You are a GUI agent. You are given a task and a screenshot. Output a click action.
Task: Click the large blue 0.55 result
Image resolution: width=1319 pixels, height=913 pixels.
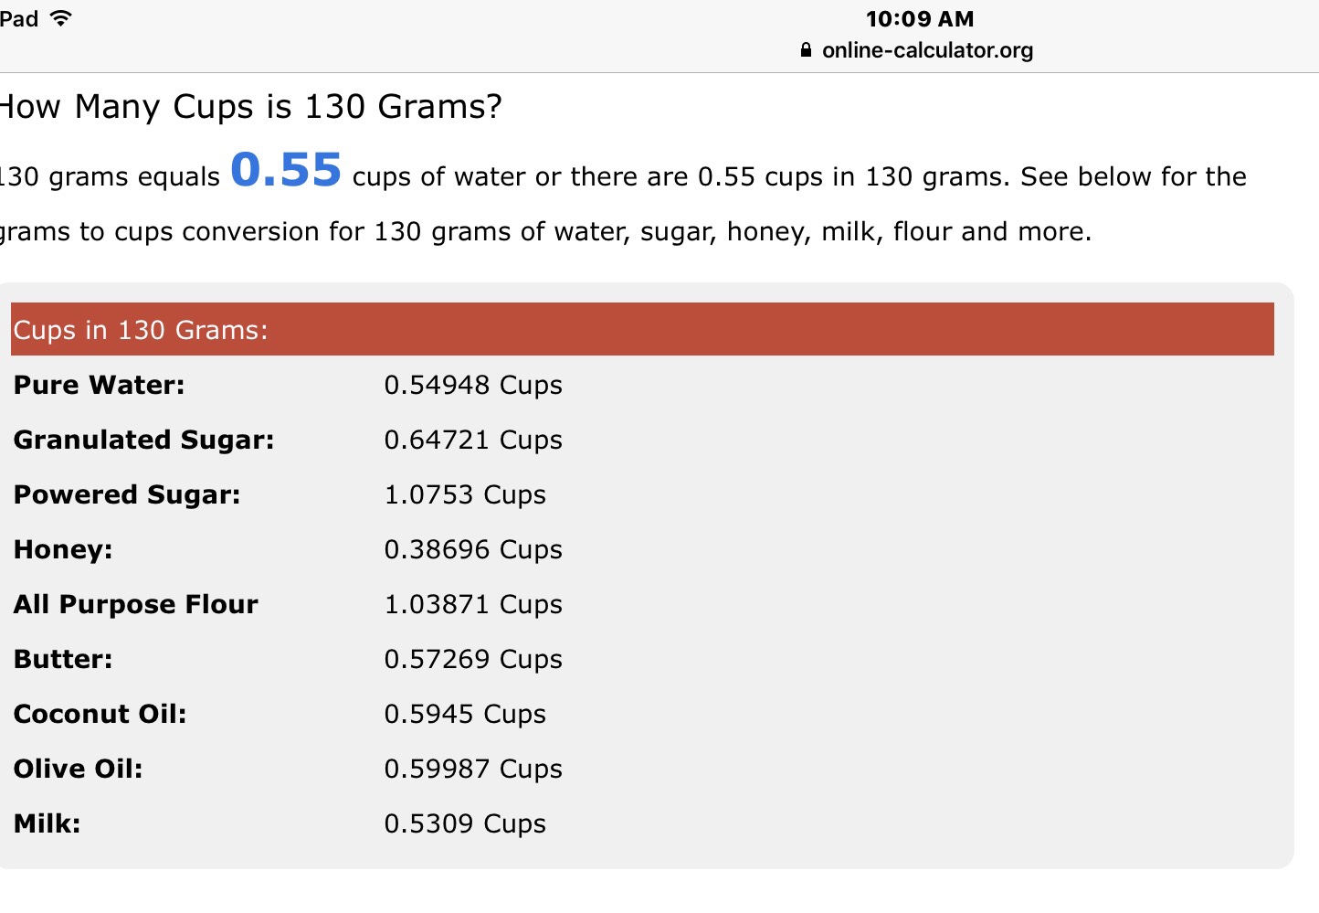tap(286, 170)
